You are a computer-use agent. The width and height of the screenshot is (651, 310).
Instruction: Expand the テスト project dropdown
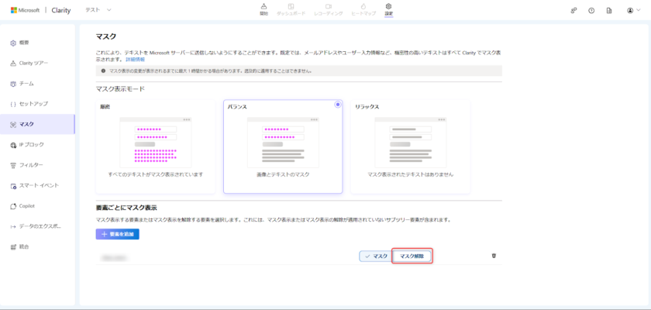click(x=98, y=10)
